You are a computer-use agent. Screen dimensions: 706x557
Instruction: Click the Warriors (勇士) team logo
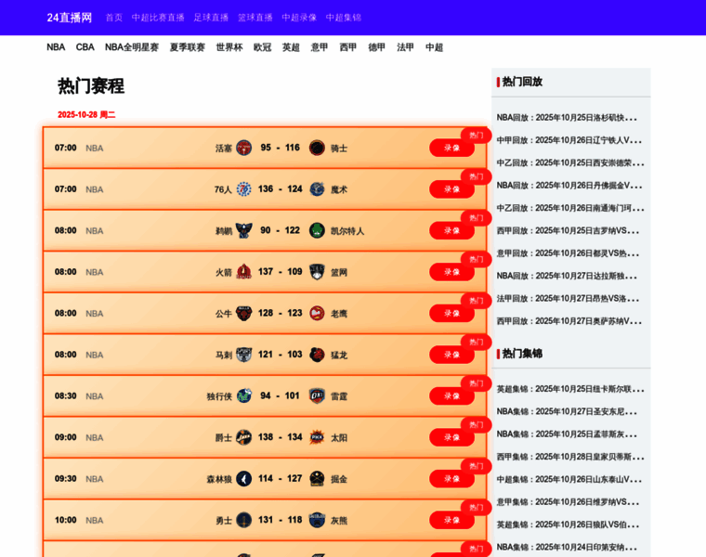click(x=243, y=520)
